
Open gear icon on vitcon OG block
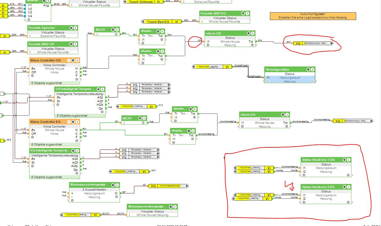pyautogui.click(x=249, y=33)
